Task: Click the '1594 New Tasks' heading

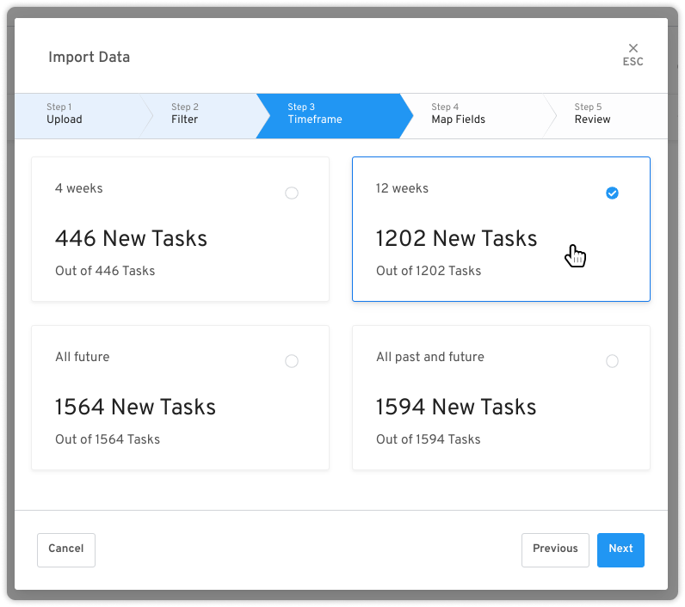Action: [x=456, y=408]
